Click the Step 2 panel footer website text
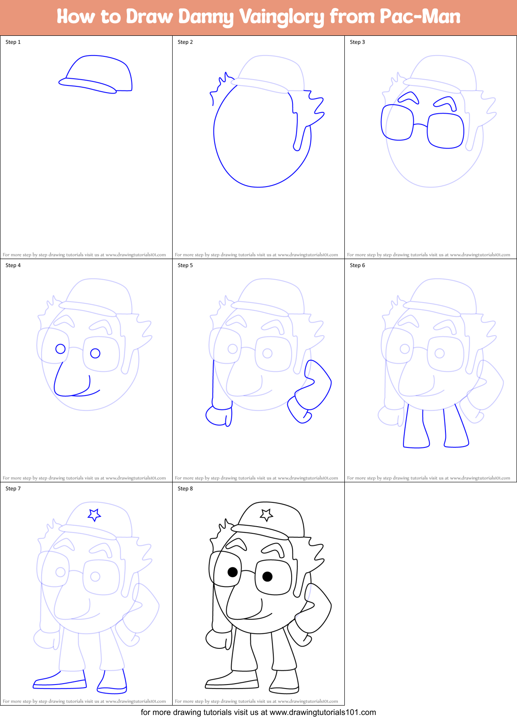Viewport: 517px width, 719px height. pos(256,255)
